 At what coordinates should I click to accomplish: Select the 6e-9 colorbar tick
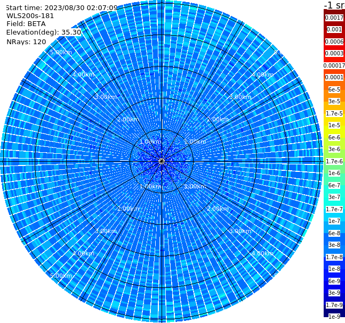click(334, 281)
